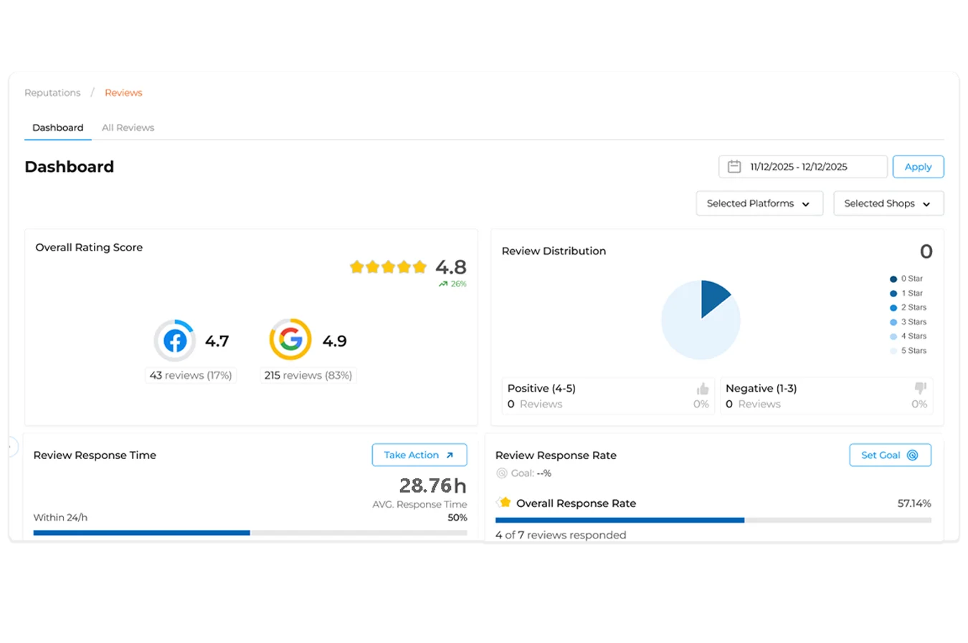Click the green trend arrow near 26%
The height and width of the screenshot is (643, 968).
(x=443, y=284)
